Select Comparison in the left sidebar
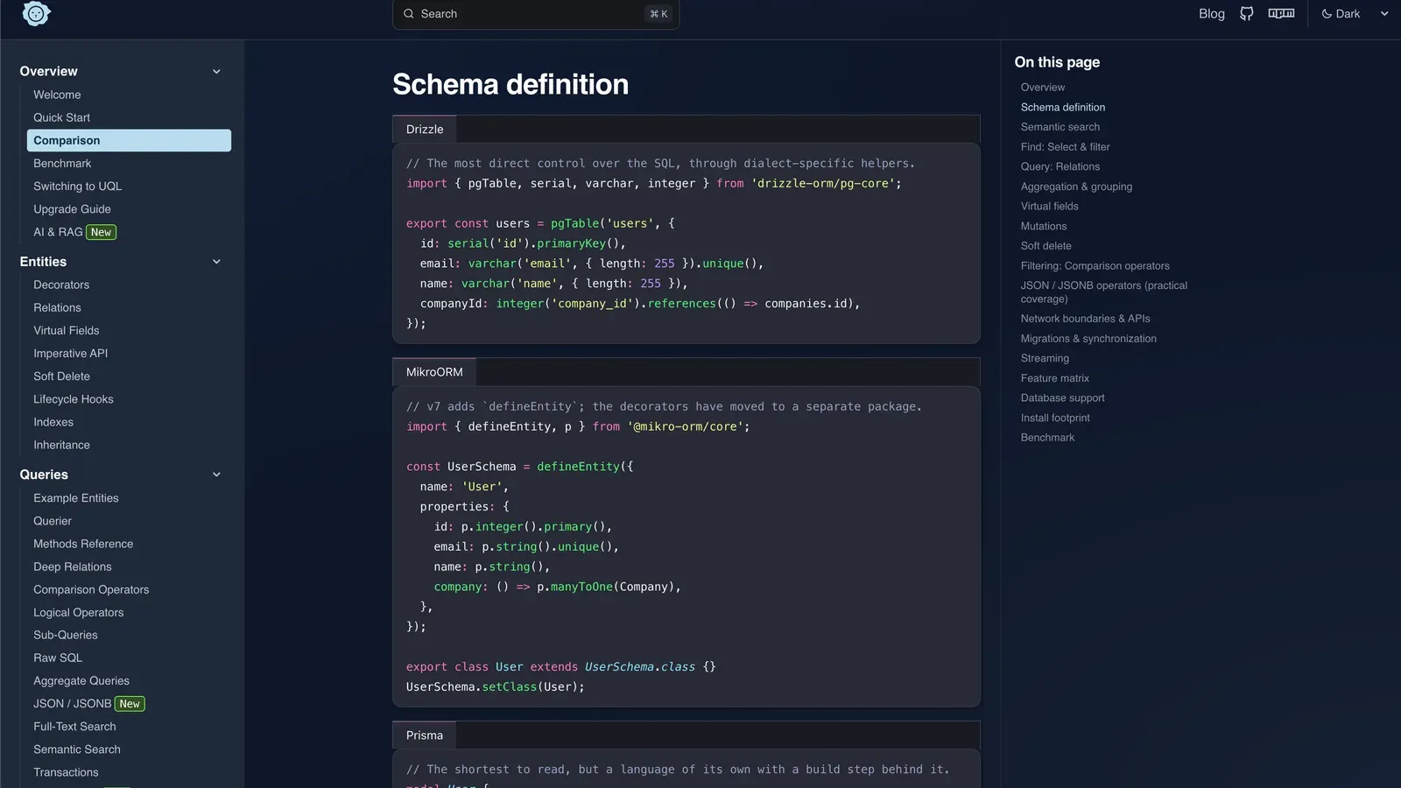This screenshot has width=1401, height=788. pyautogui.click(x=129, y=140)
